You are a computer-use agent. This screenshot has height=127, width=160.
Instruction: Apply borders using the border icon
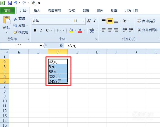point(59,30)
